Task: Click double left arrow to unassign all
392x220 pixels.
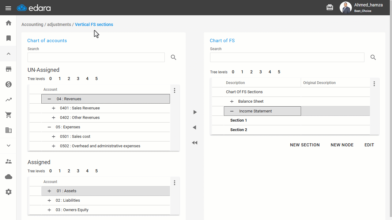Action: (x=194, y=143)
